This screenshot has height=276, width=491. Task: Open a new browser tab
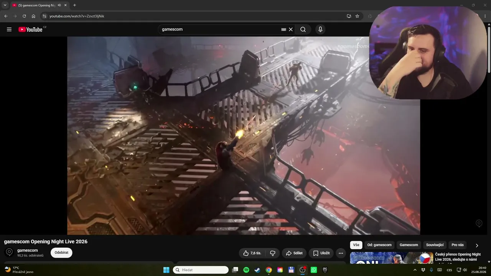(x=74, y=5)
